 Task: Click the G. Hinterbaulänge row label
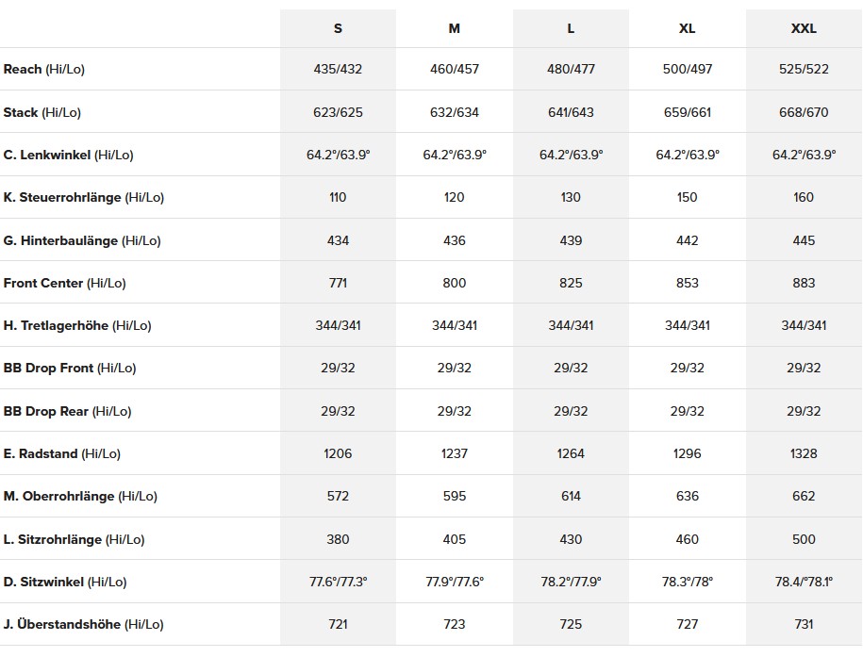[x=82, y=240]
